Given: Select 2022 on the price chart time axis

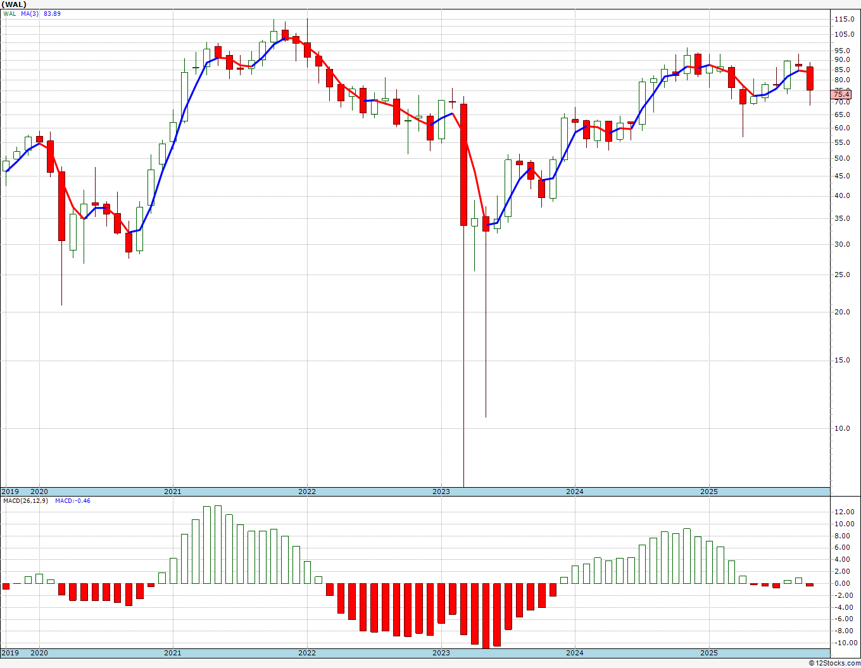Looking at the screenshot, I should tap(307, 492).
